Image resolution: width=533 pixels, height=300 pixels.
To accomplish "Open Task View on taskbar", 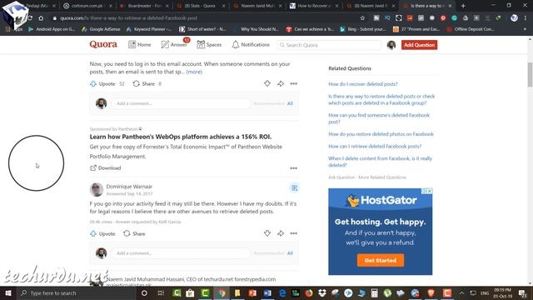I will (x=161, y=292).
